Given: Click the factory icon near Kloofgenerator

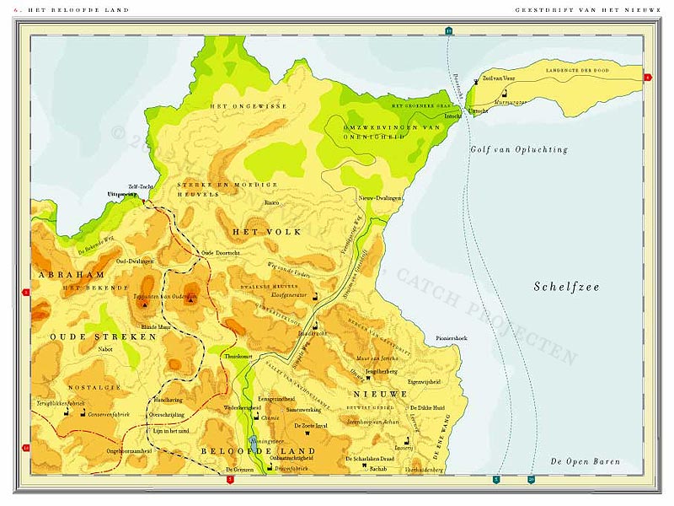Looking at the screenshot, I should (314, 299).
